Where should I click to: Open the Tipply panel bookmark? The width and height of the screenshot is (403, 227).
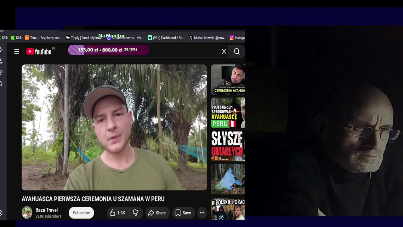point(84,38)
